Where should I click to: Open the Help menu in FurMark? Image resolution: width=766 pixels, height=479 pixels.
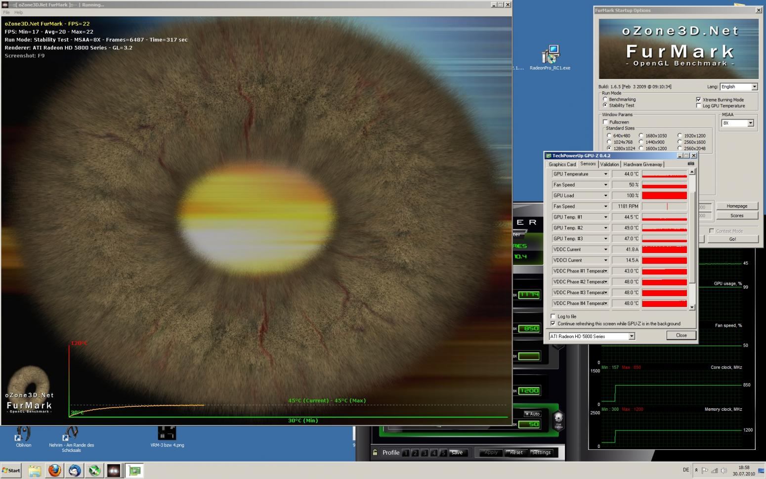coord(18,12)
